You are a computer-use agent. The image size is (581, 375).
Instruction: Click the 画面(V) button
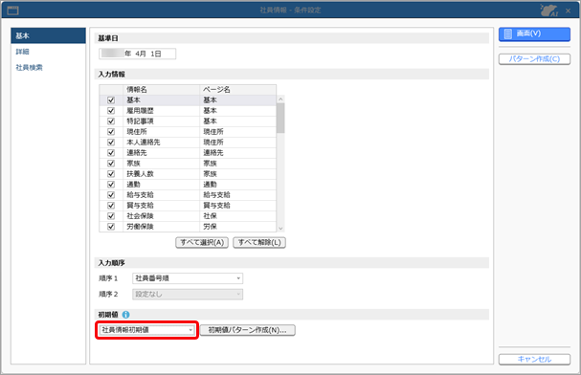click(534, 34)
